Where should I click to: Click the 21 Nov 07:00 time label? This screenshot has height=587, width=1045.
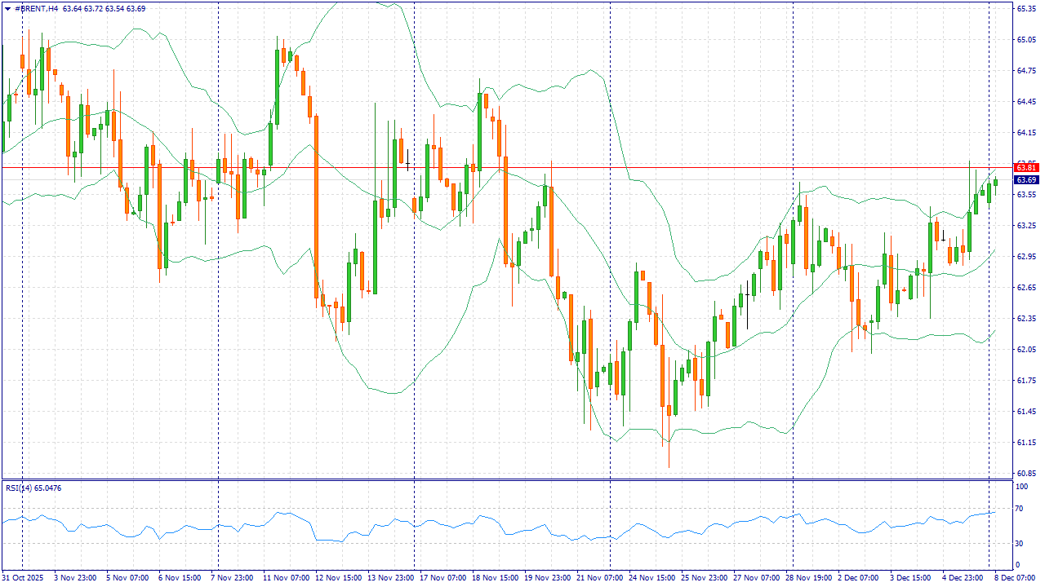(598, 577)
